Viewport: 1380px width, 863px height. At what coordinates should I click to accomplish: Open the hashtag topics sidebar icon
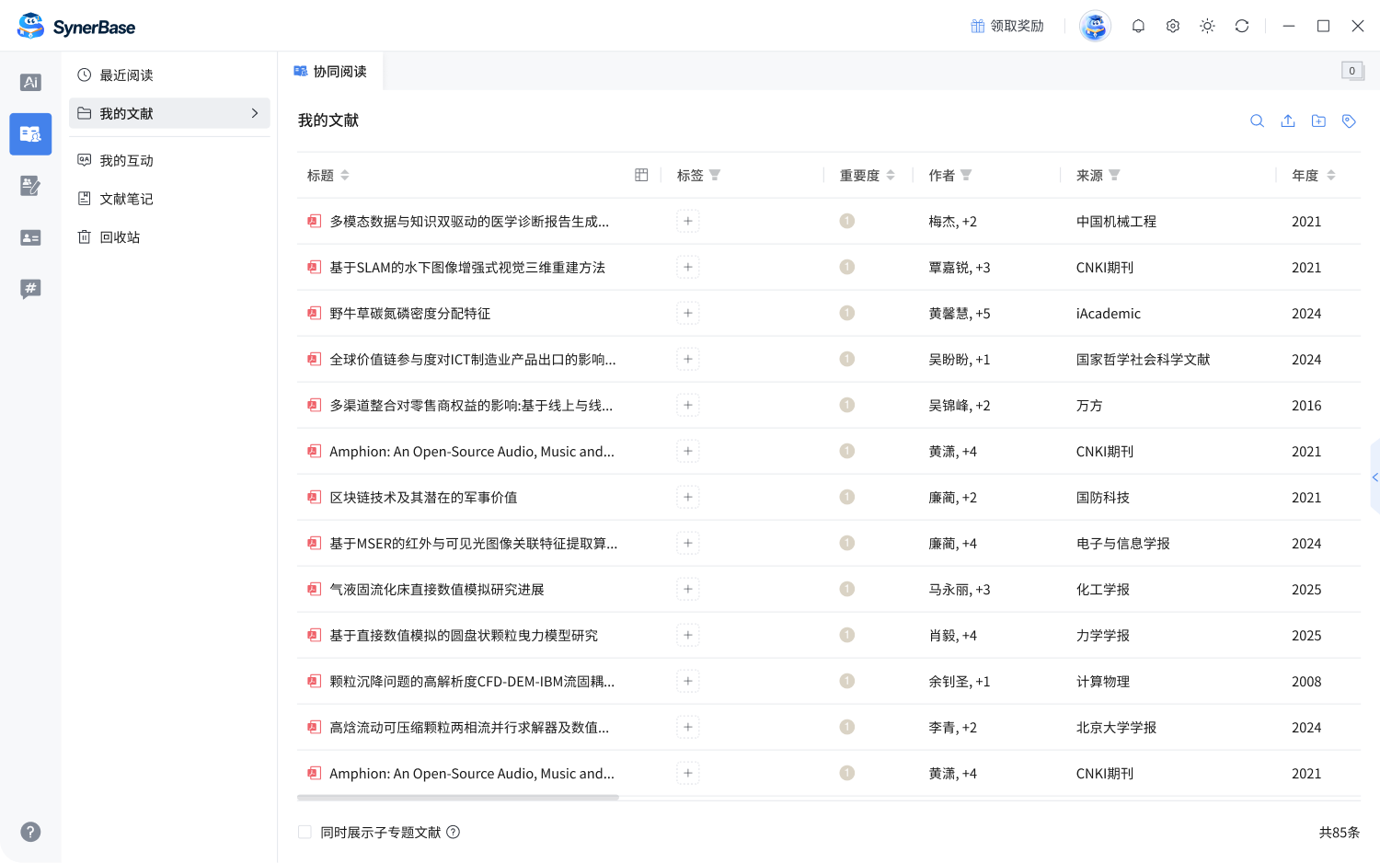click(x=30, y=289)
